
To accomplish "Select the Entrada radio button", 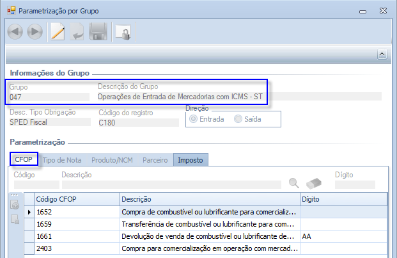I will (x=194, y=119).
